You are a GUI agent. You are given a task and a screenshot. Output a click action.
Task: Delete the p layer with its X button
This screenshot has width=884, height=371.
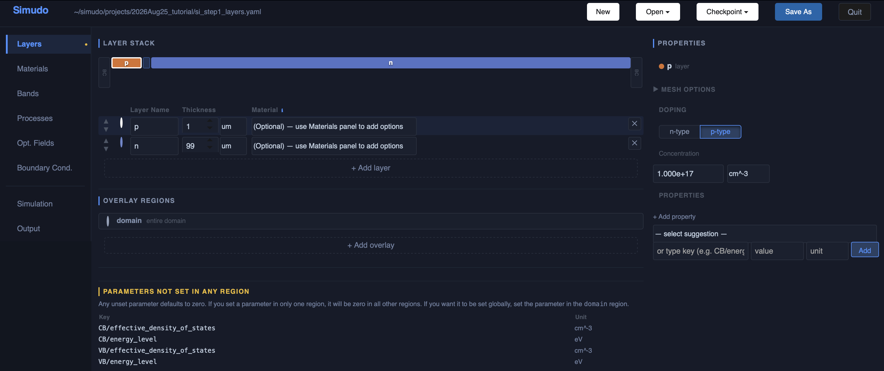pos(634,124)
